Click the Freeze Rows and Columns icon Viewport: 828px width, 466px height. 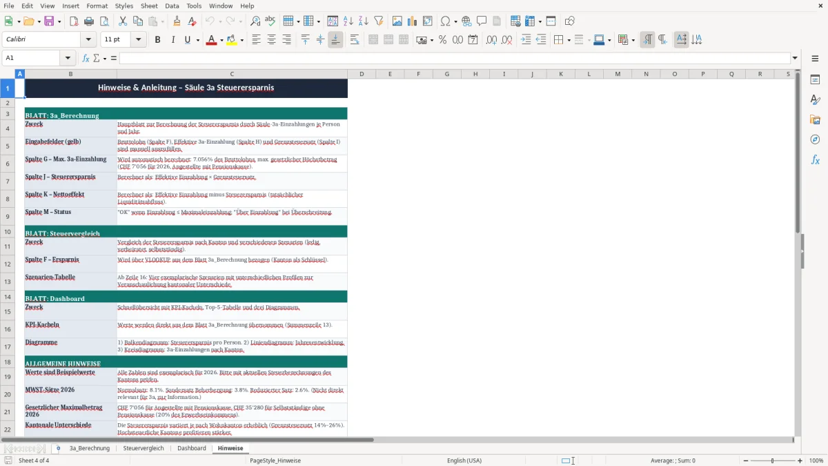point(530,21)
